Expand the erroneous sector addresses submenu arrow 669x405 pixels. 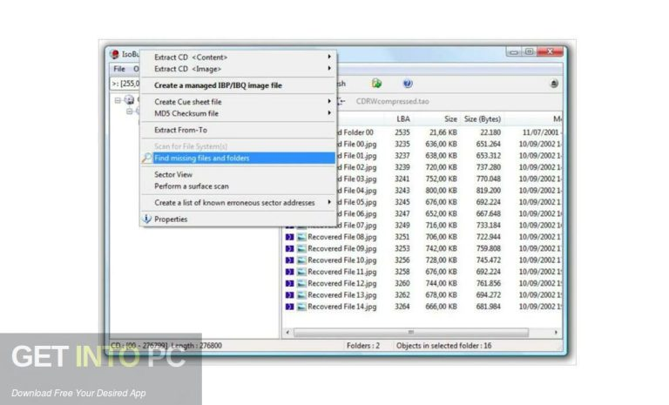[x=329, y=202]
